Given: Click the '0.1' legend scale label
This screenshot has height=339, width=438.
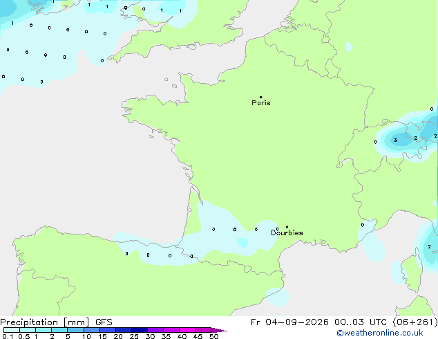Looking at the screenshot, I should 8,336.
